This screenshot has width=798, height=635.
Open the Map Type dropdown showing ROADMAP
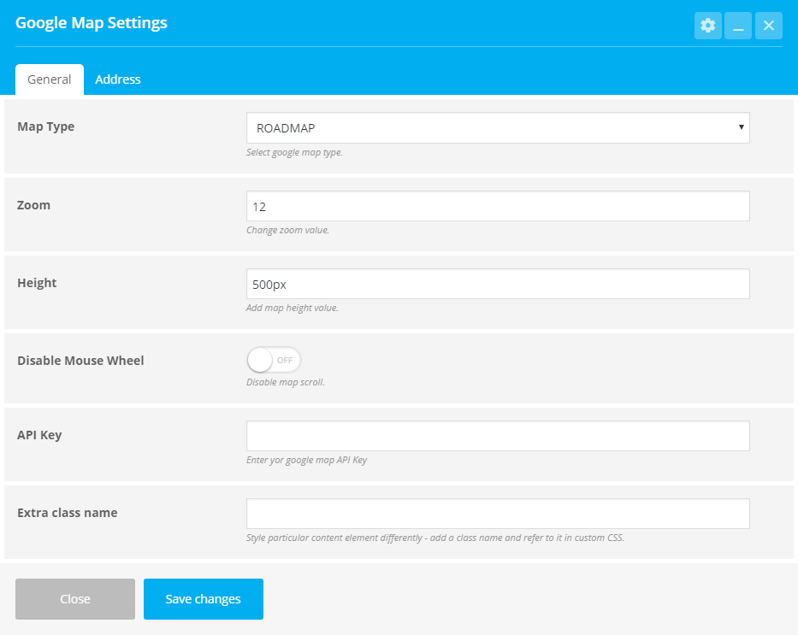pyautogui.click(x=498, y=127)
